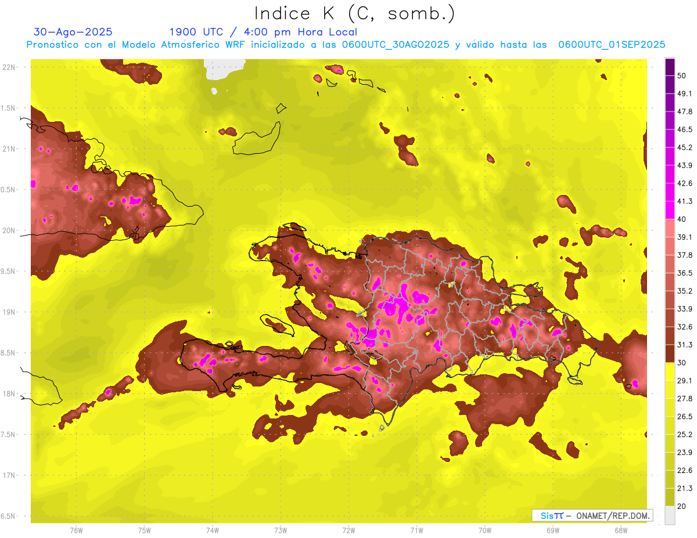The height and width of the screenshot is (538, 697).
Task: Click the legend value 21.3
Action: point(685,489)
